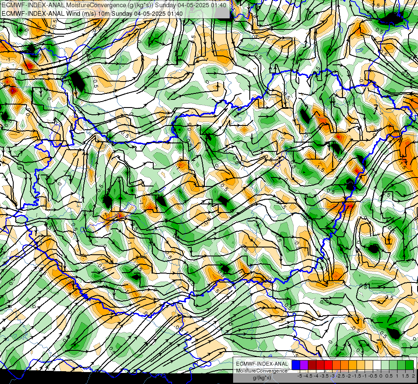
Task: Select the white legend color swatch
Action: click(x=377, y=365)
